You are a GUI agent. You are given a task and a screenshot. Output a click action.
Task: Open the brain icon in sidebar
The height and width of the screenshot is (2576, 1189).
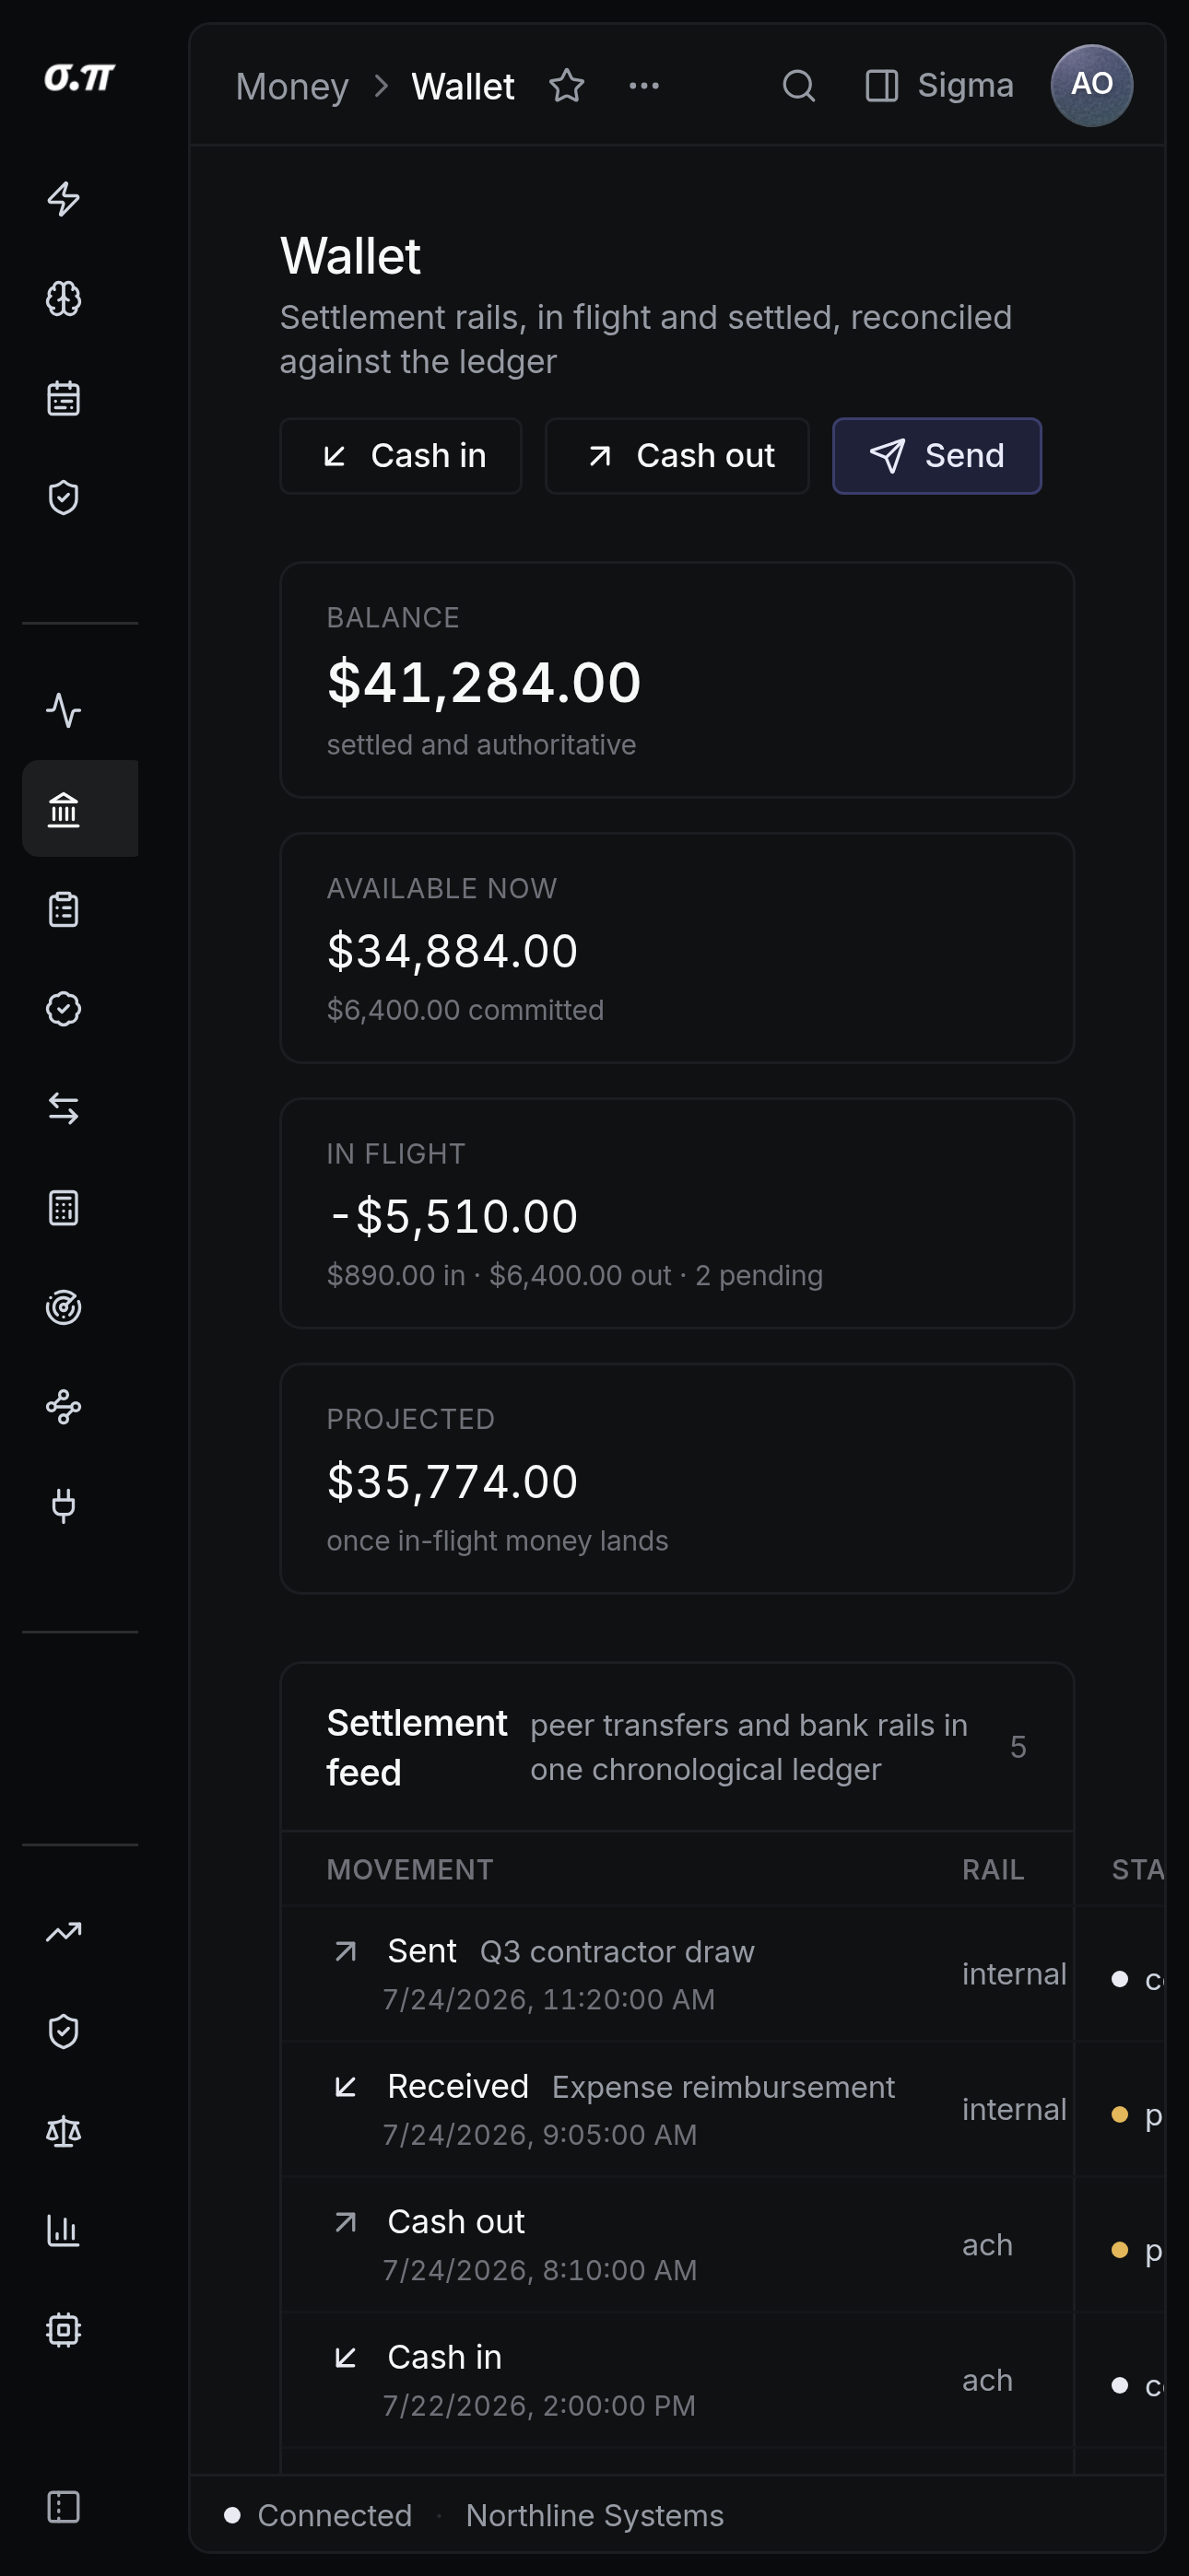64,299
